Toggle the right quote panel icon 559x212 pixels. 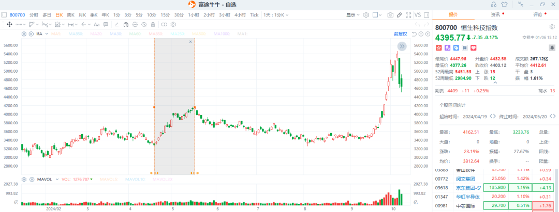pos(428,15)
